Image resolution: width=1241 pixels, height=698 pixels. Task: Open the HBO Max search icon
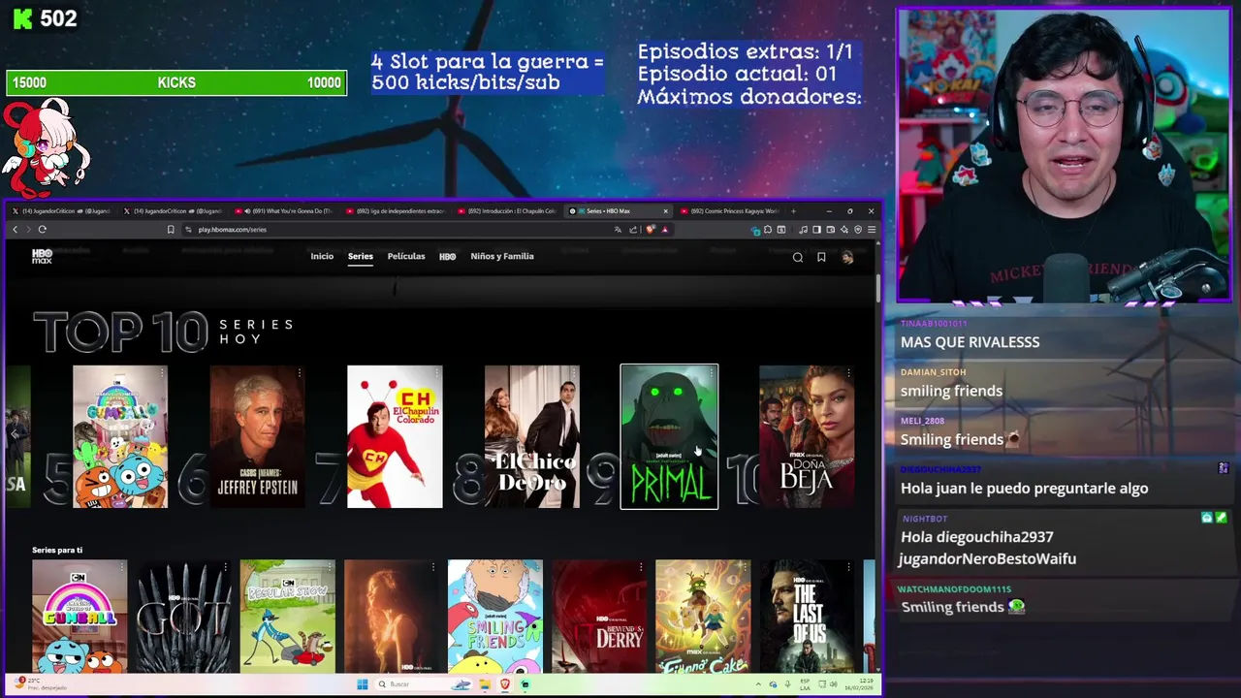coord(798,257)
